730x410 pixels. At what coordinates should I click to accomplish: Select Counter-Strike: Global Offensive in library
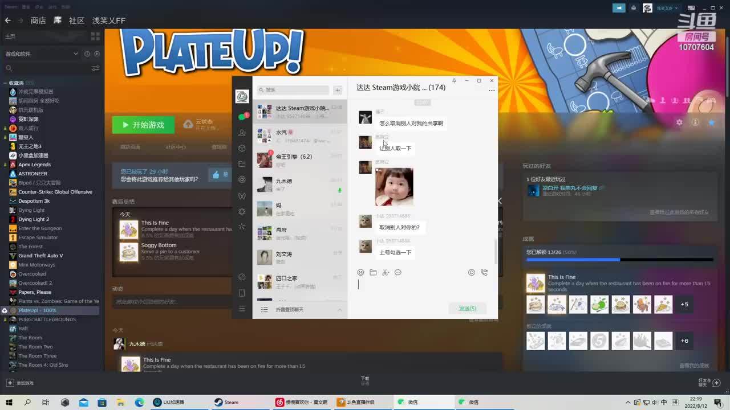tap(55, 192)
